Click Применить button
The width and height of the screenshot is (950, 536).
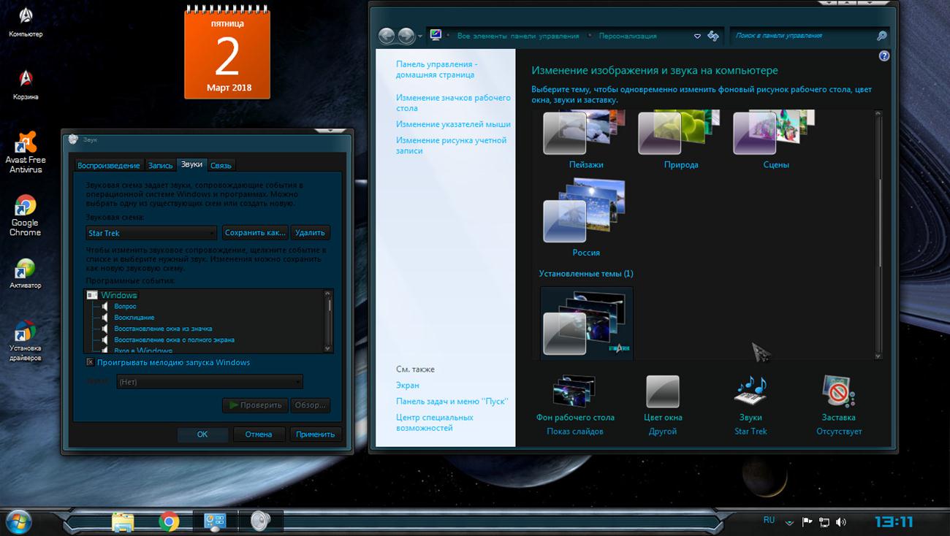coord(316,434)
